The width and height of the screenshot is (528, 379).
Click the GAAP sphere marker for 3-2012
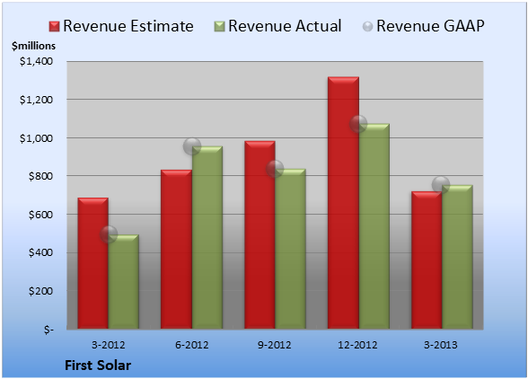(x=109, y=234)
